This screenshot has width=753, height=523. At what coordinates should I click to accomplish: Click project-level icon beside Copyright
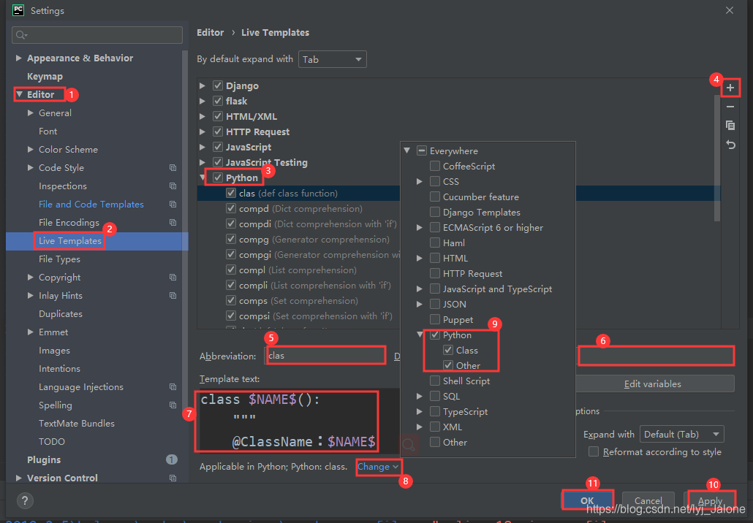(x=173, y=277)
